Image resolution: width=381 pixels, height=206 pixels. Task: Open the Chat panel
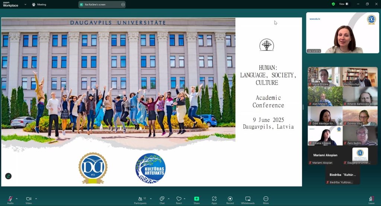tap(162, 200)
